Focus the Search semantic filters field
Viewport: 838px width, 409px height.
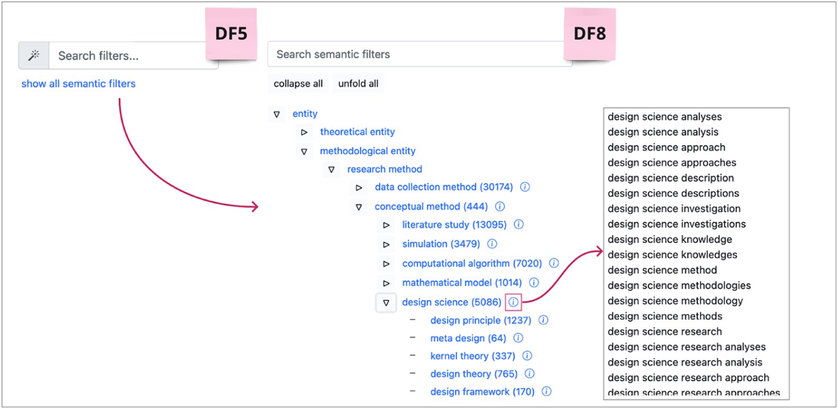pyautogui.click(x=420, y=54)
